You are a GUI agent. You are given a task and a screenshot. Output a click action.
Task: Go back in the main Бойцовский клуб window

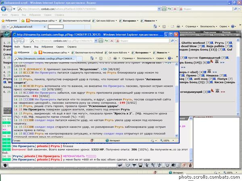coord(4,9)
